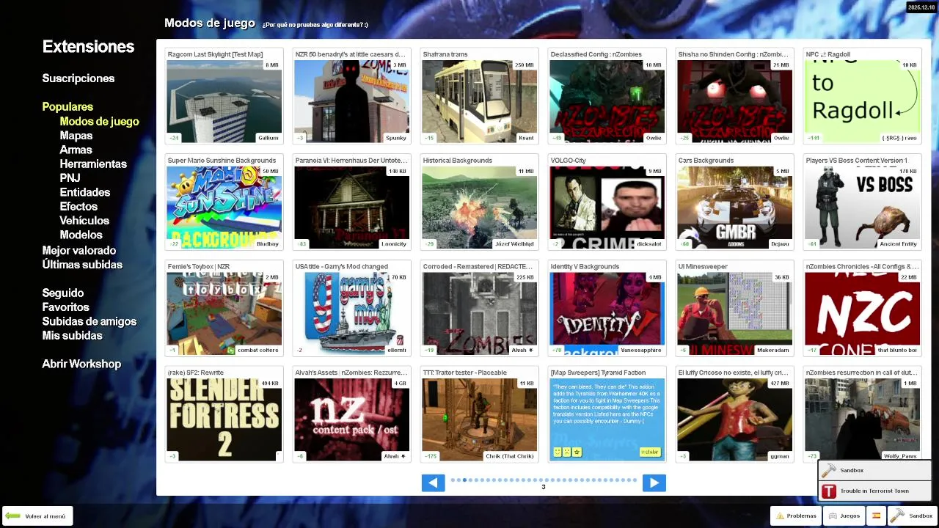Open the PNJ subcategory
939x528 pixels.
coord(70,178)
